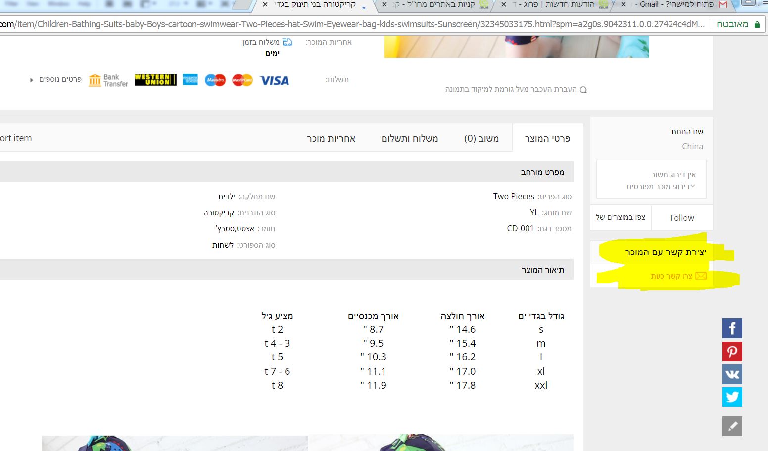Close the 'קניות באתרים מחו"ל' browser tab
Viewport: 768px width, 451px height.
click(x=384, y=4)
